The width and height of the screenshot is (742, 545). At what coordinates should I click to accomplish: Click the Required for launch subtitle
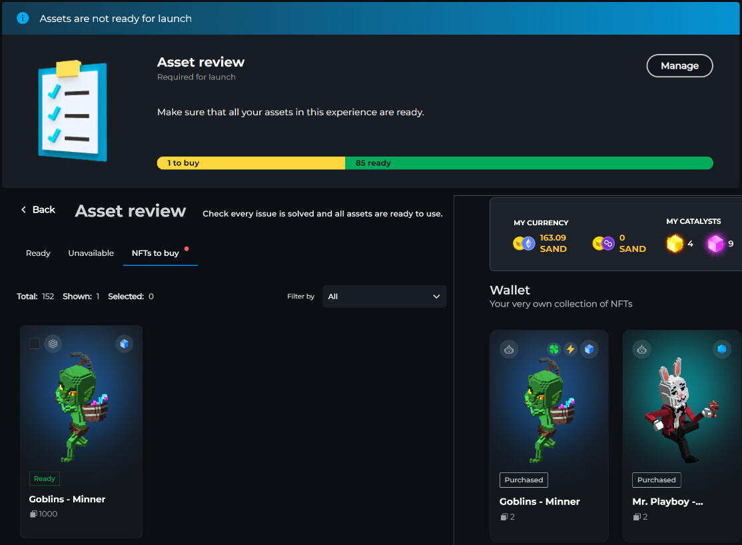pos(196,77)
